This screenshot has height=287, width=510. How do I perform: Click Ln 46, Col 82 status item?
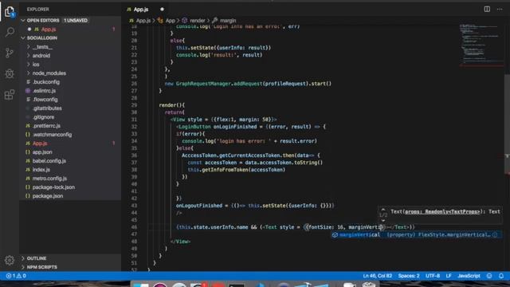point(377,276)
